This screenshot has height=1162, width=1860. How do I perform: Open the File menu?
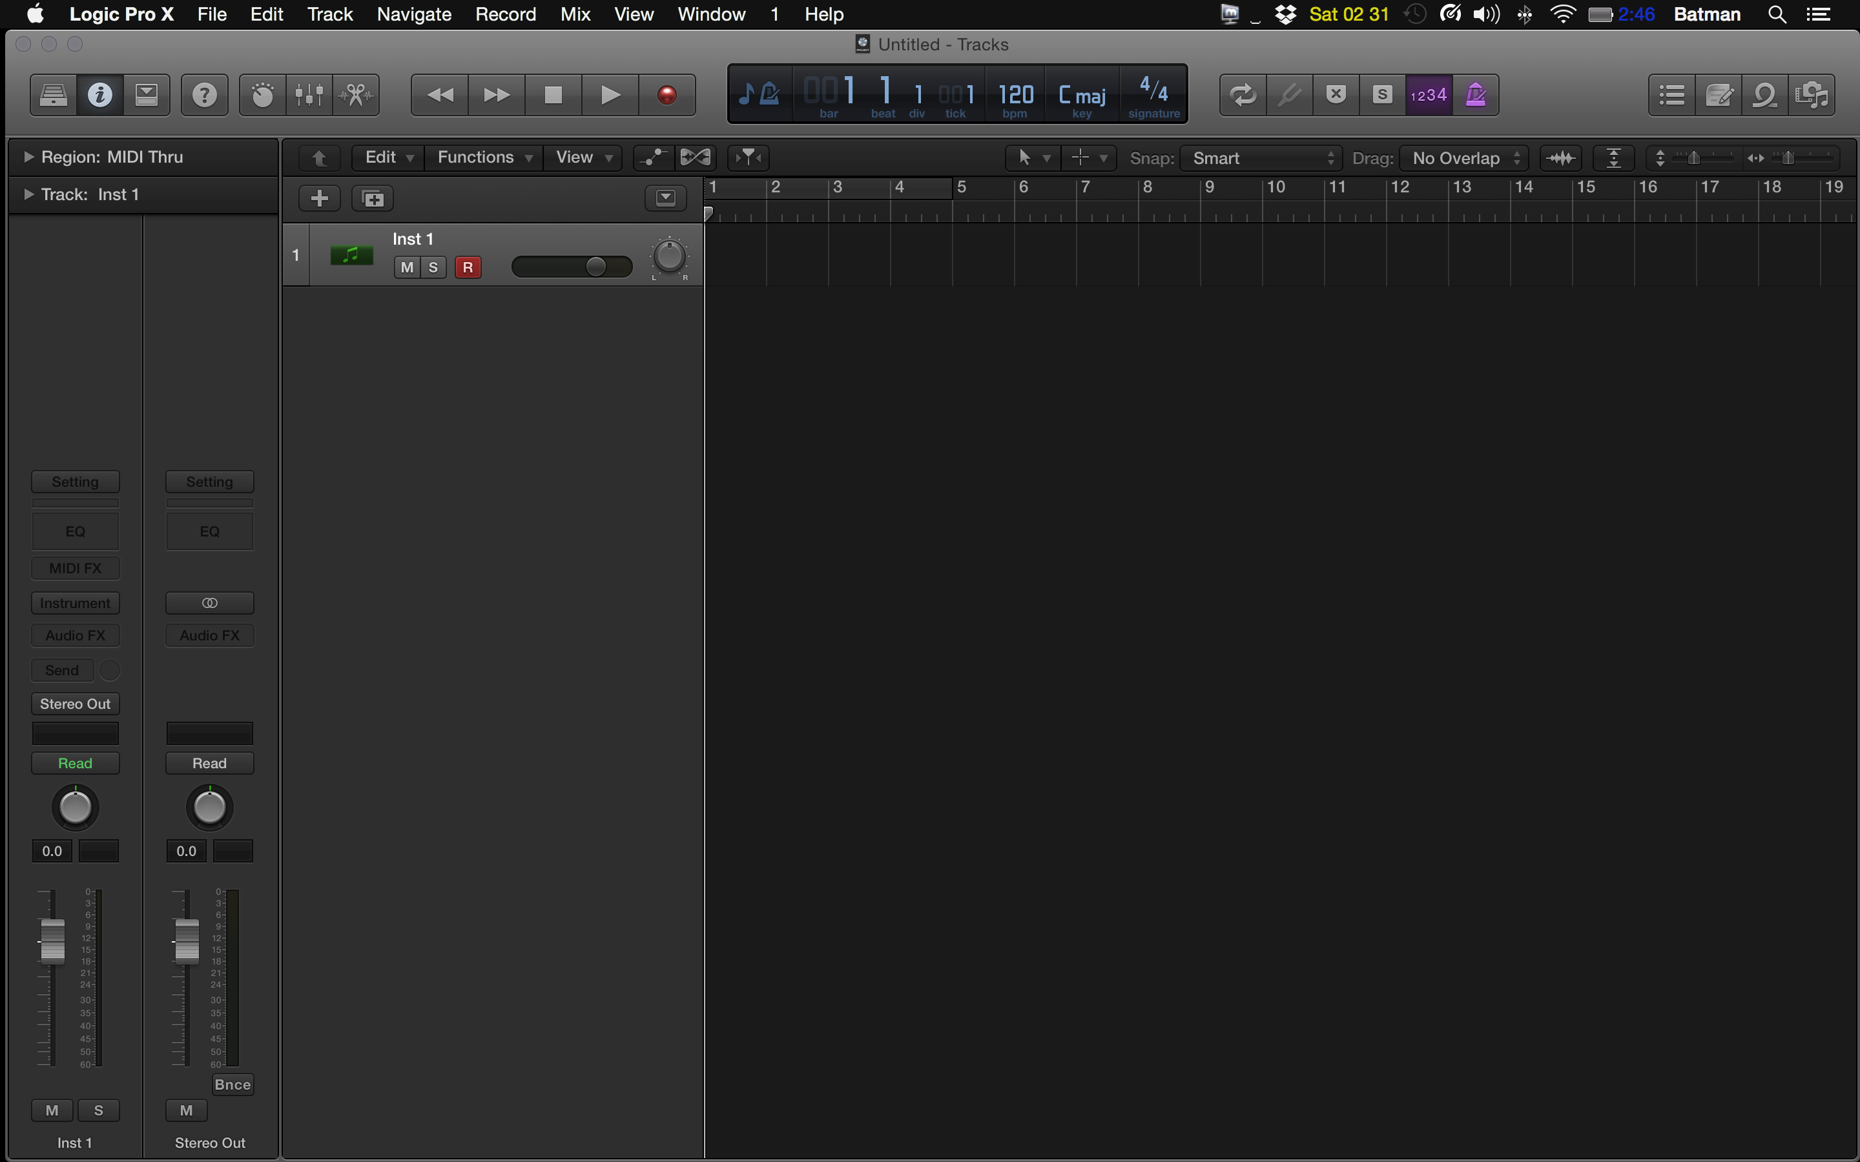click(x=212, y=15)
